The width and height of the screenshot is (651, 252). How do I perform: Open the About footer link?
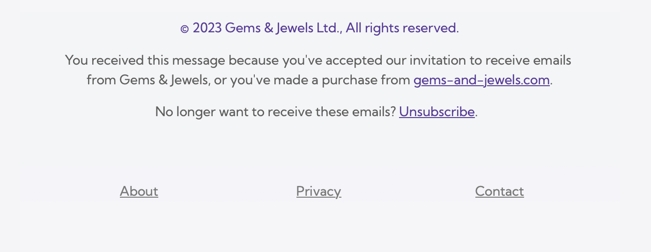[x=139, y=191]
